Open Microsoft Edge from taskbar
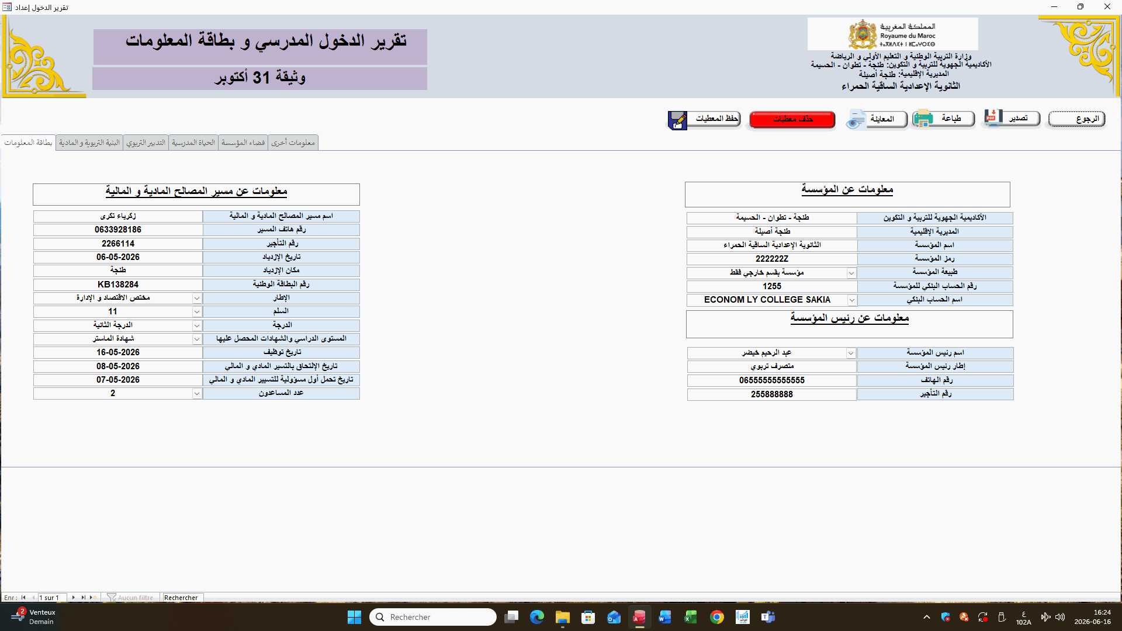Viewport: 1122px width, 631px height. [x=537, y=617]
